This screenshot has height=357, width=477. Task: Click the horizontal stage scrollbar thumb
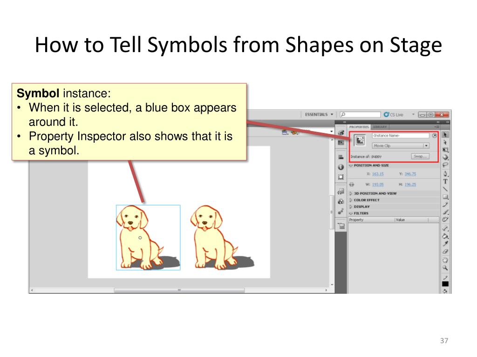coord(179,290)
